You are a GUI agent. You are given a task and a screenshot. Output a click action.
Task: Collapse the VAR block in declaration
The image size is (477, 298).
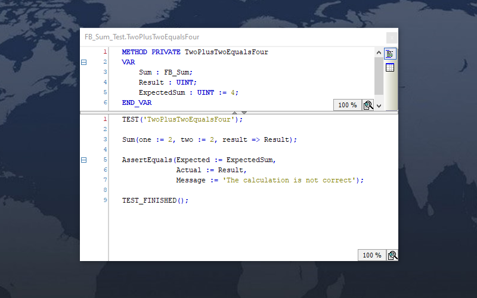tap(83, 62)
